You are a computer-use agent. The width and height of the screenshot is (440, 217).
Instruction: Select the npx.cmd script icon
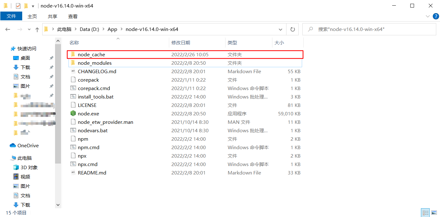(73, 164)
